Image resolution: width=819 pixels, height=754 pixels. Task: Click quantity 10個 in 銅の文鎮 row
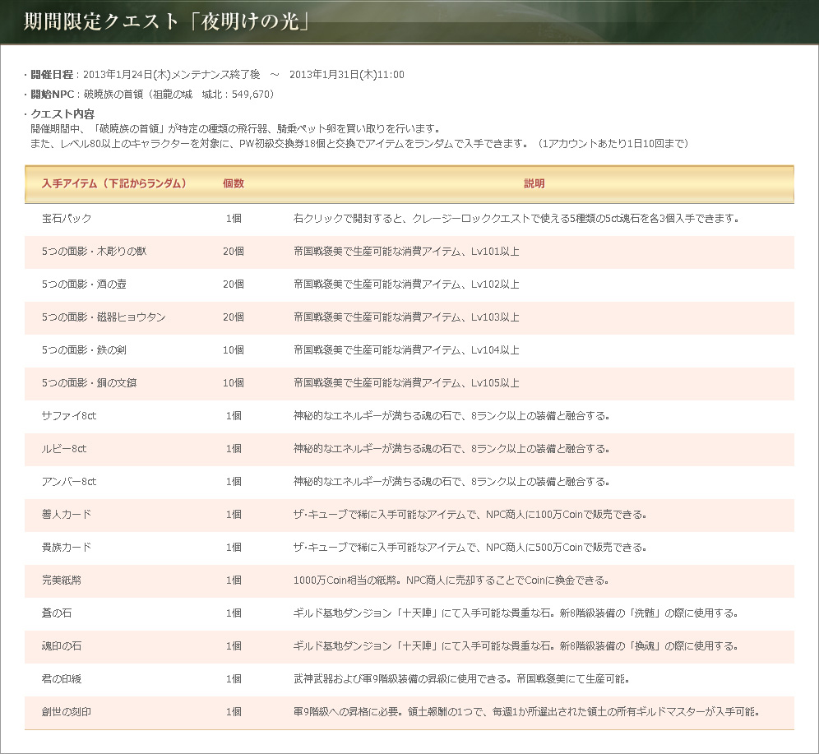(x=234, y=382)
